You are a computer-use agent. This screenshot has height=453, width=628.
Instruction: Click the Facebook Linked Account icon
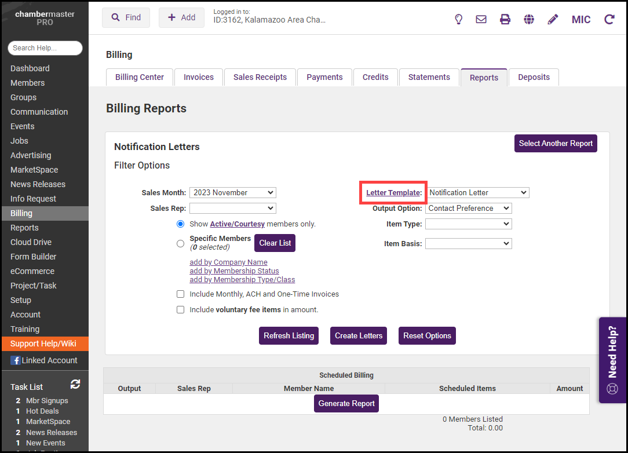pos(16,360)
